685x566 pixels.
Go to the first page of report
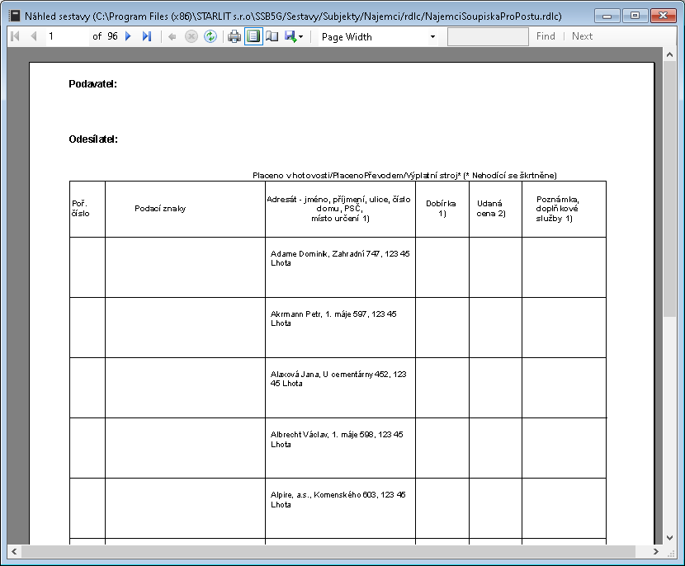click(15, 36)
